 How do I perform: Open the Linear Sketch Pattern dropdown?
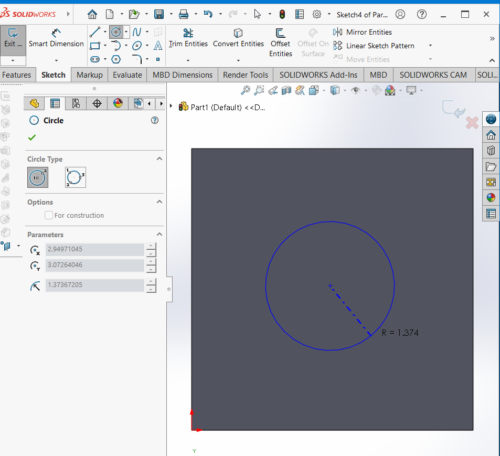(430, 46)
